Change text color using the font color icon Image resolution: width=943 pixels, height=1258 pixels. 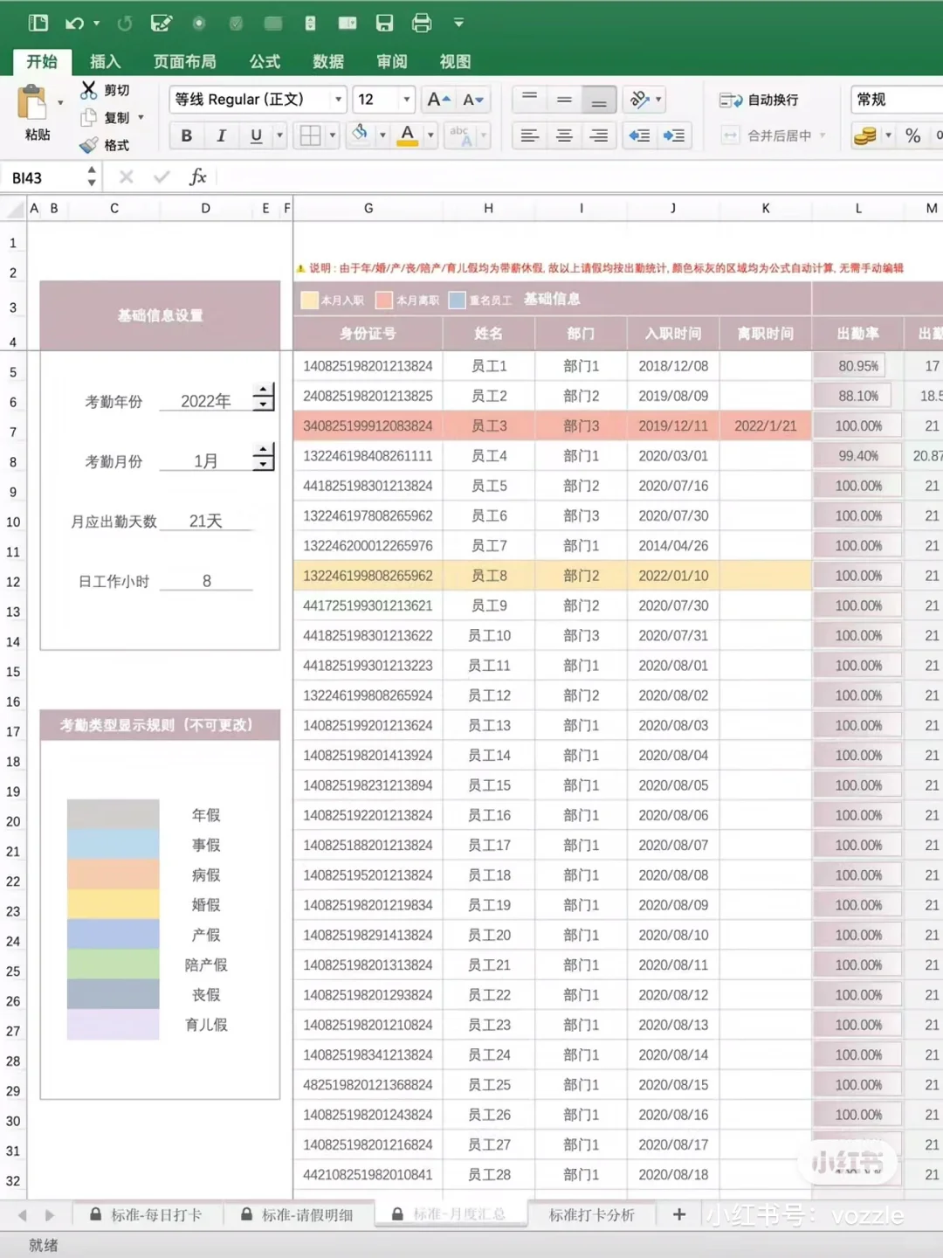tap(408, 132)
